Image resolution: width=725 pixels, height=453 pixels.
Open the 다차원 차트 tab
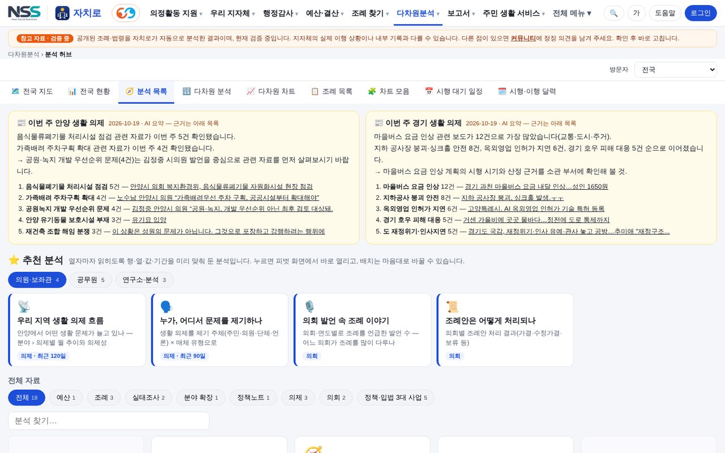tap(271, 92)
